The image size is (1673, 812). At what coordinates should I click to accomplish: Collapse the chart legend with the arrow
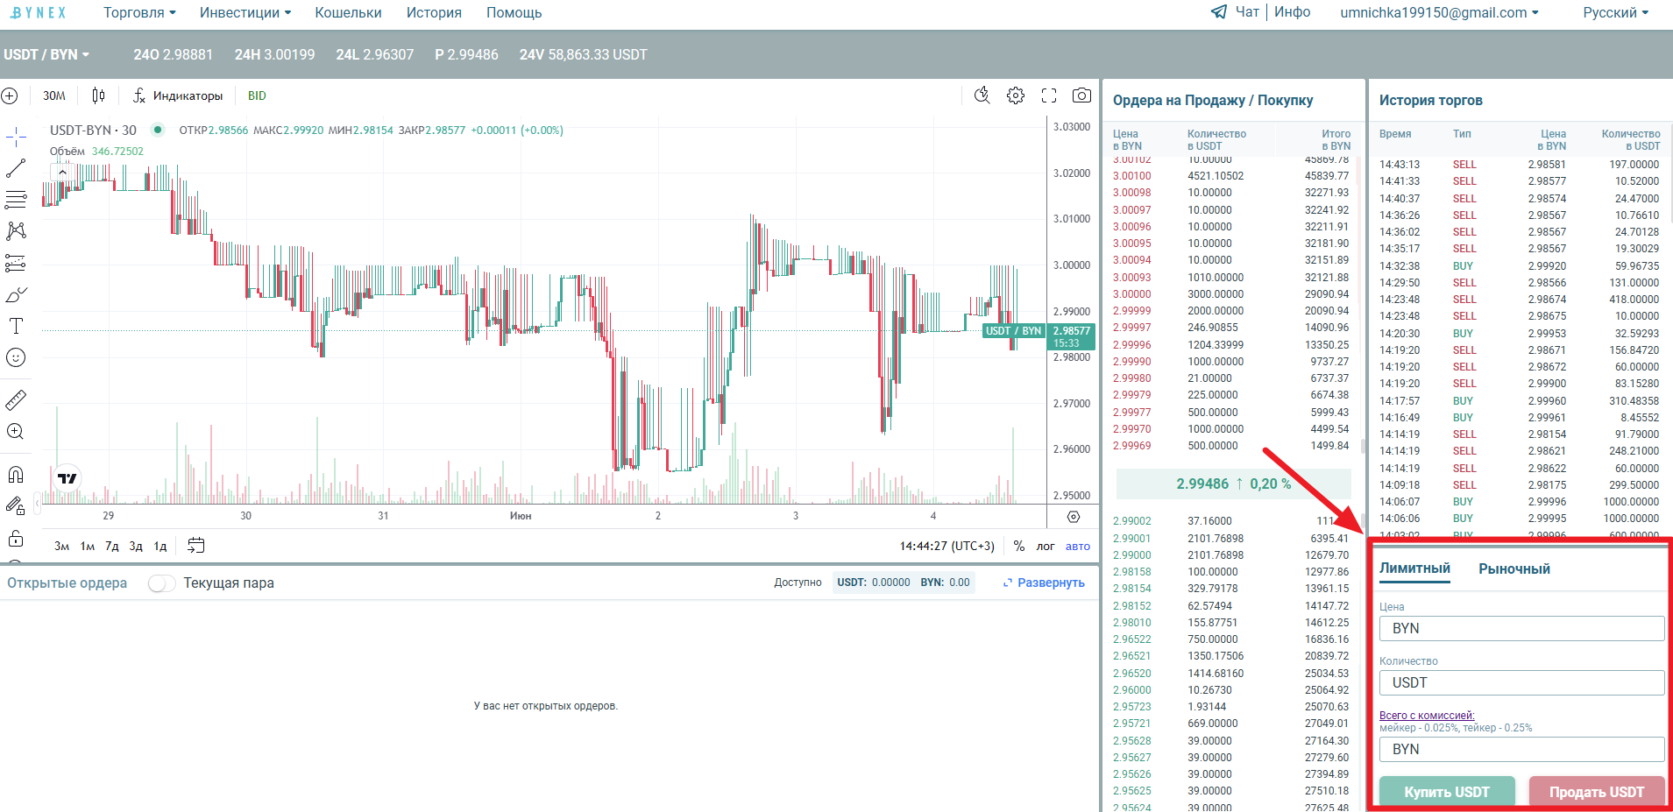coord(63,173)
